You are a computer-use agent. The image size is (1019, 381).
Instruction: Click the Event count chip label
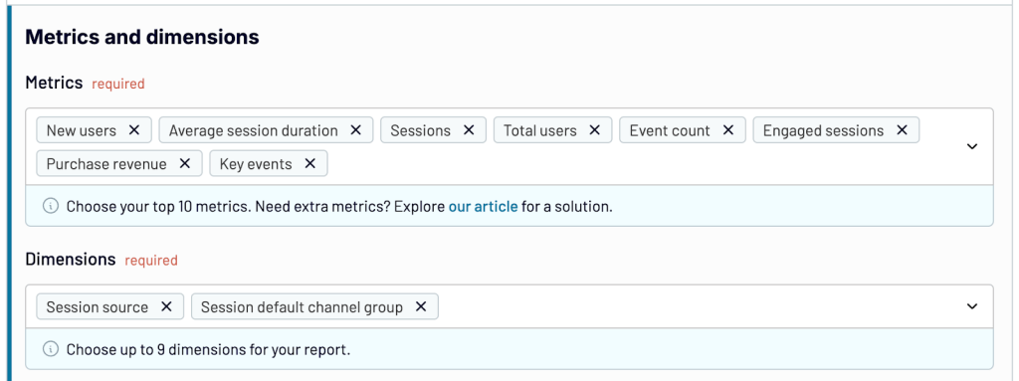[x=670, y=130]
